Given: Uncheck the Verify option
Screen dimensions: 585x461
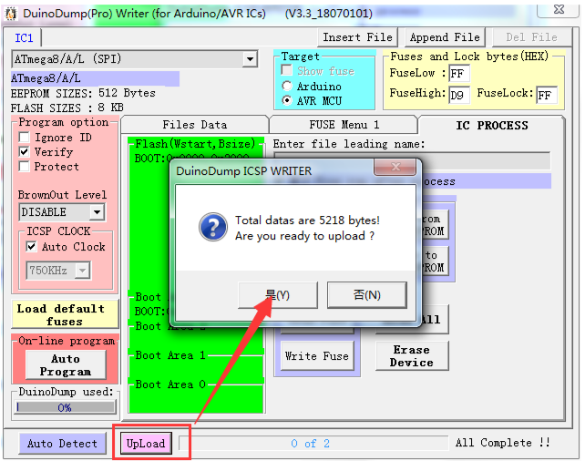Looking at the screenshot, I should click(x=25, y=152).
